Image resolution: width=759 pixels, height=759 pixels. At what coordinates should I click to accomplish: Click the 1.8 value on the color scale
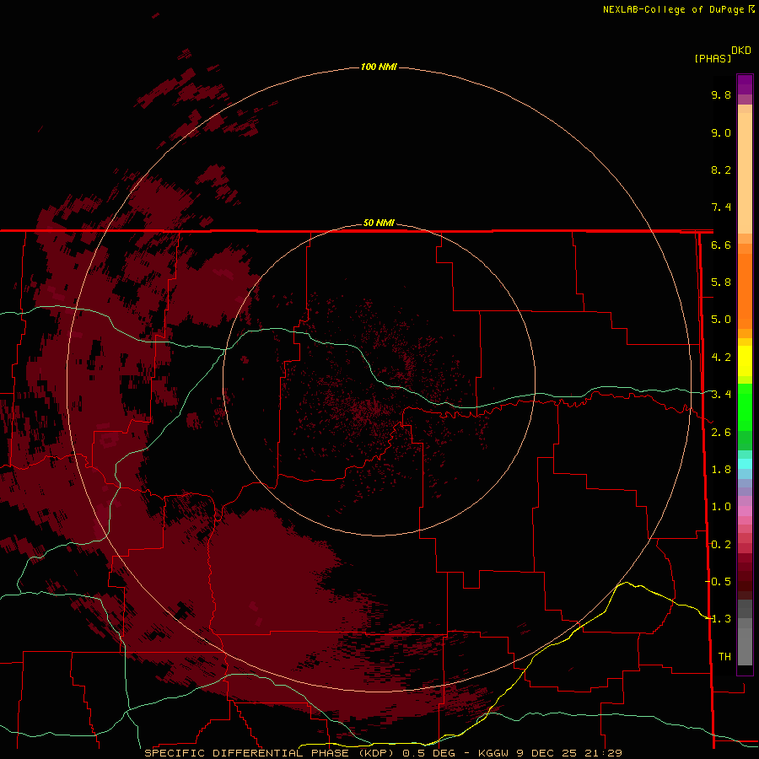(721, 470)
